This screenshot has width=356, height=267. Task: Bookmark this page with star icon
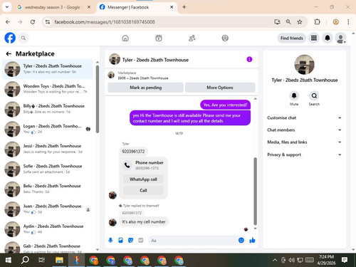tap(300, 22)
